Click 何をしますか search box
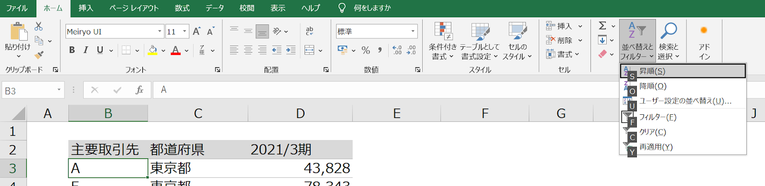 pyautogui.click(x=372, y=8)
